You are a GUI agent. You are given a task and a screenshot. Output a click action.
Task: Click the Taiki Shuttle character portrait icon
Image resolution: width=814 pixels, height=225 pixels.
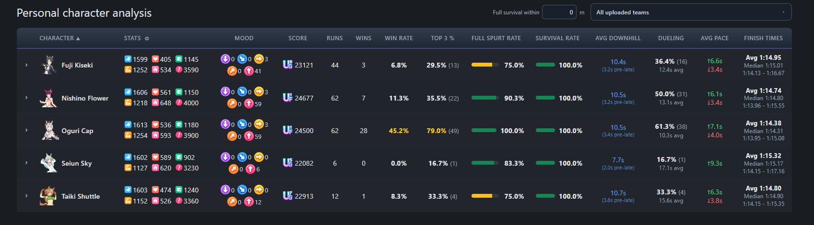click(x=49, y=196)
